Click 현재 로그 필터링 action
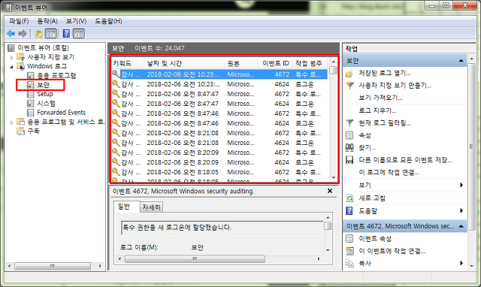The image size is (481, 287). point(385,123)
